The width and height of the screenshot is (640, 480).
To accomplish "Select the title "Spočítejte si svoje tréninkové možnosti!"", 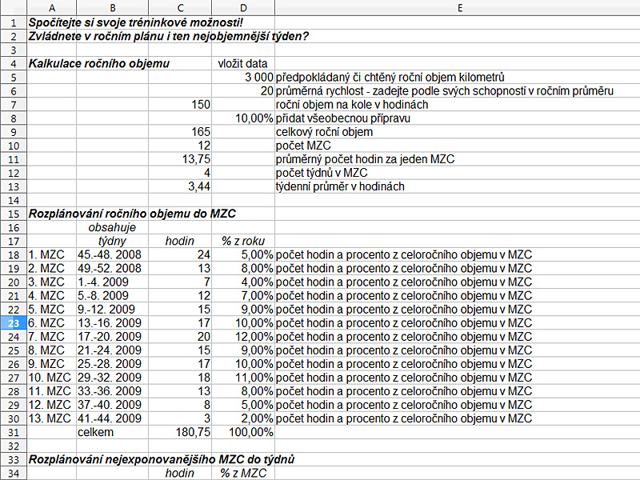I will tap(124, 22).
